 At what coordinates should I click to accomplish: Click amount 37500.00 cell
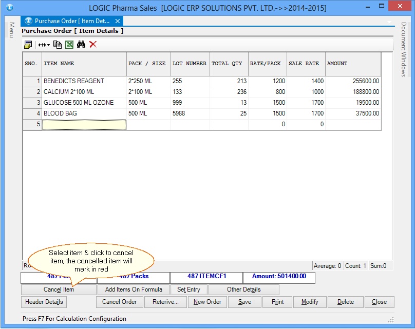(353, 114)
